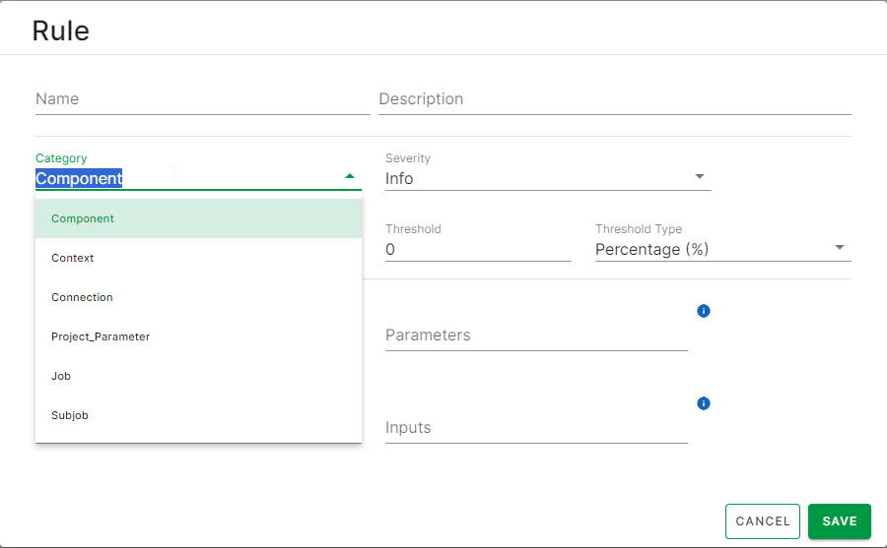Focus the Name text field

202,99
